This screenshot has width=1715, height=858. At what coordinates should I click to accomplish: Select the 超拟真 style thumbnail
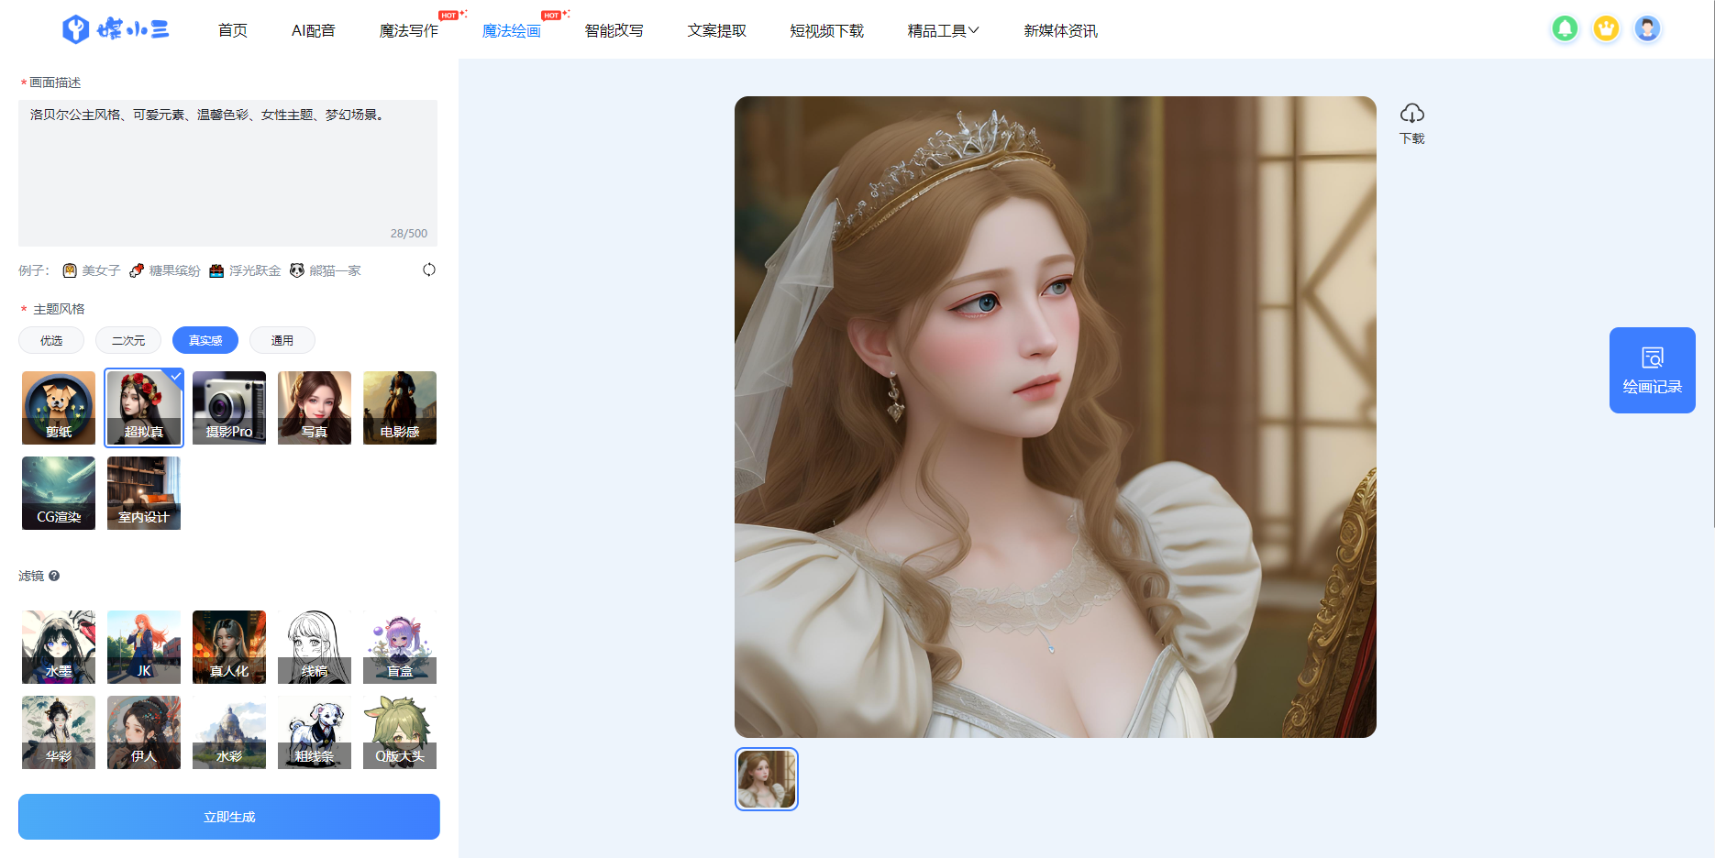[144, 408]
